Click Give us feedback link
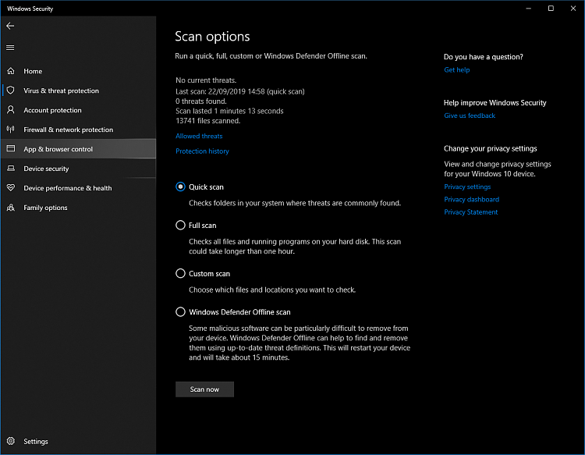Image resolution: width=585 pixels, height=455 pixels. point(470,116)
